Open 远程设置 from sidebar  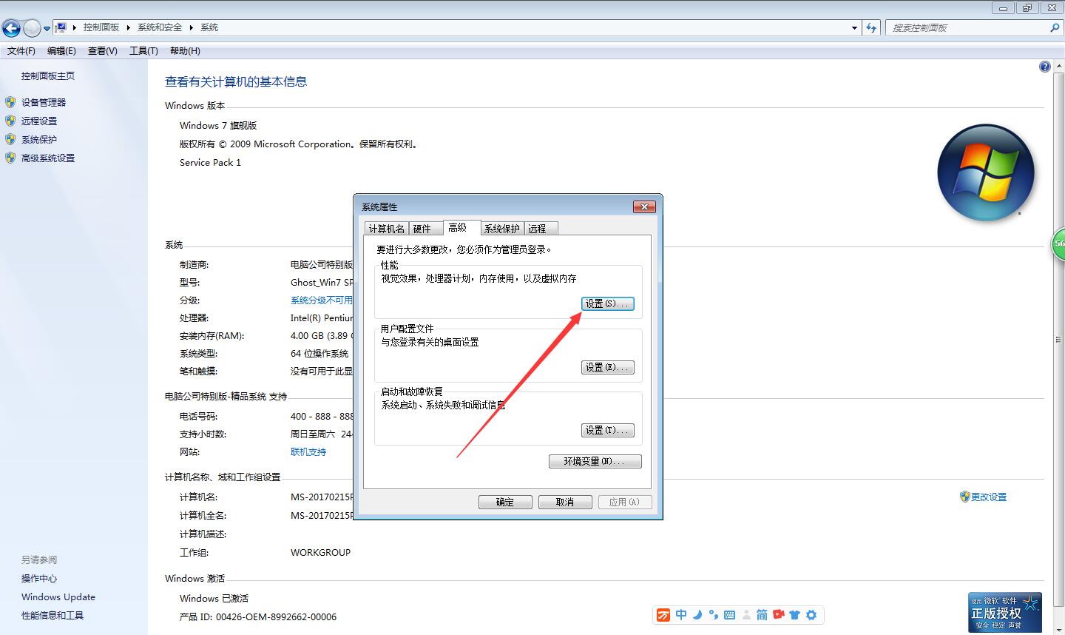[x=39, y=121]
